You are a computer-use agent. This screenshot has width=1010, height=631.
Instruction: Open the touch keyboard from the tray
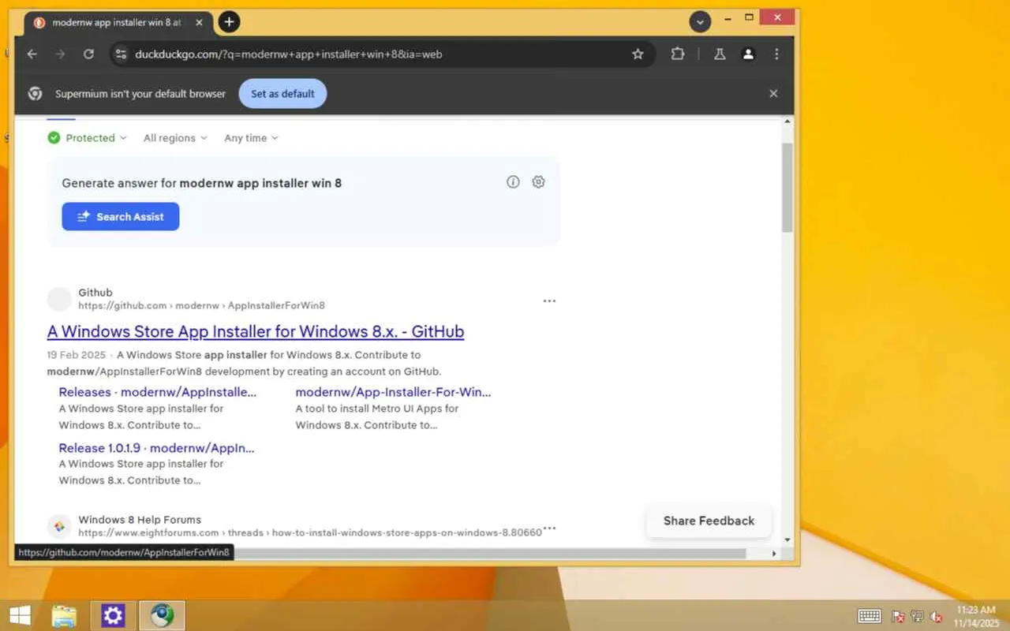(870, 616)
